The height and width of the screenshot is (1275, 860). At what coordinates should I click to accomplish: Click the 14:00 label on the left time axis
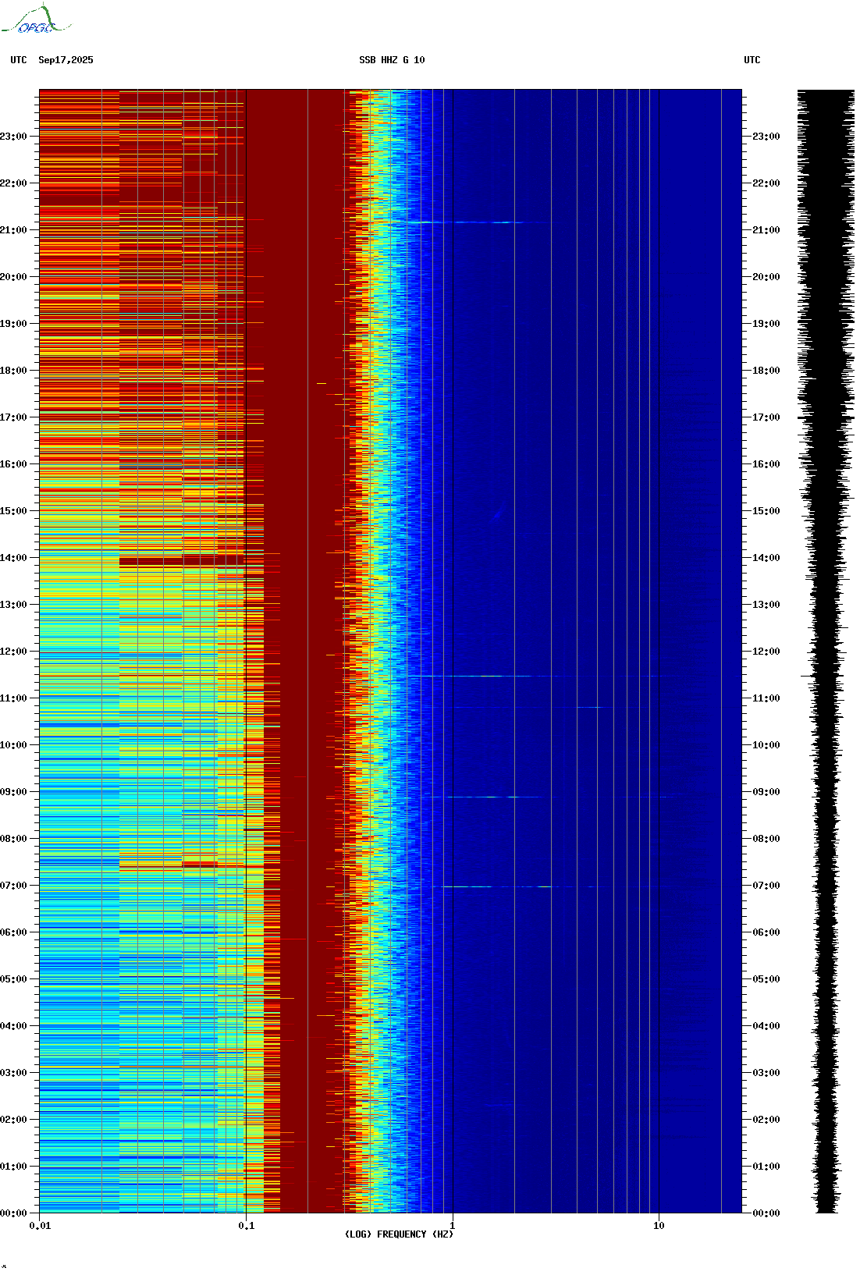pyautogui.click(x=13, y=558)
